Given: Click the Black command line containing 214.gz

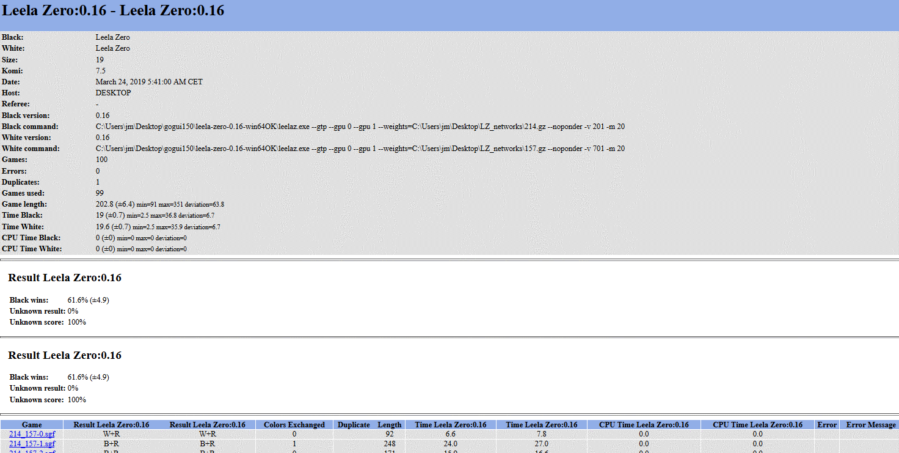Looking at the screenshot, I should click(360, 127).
